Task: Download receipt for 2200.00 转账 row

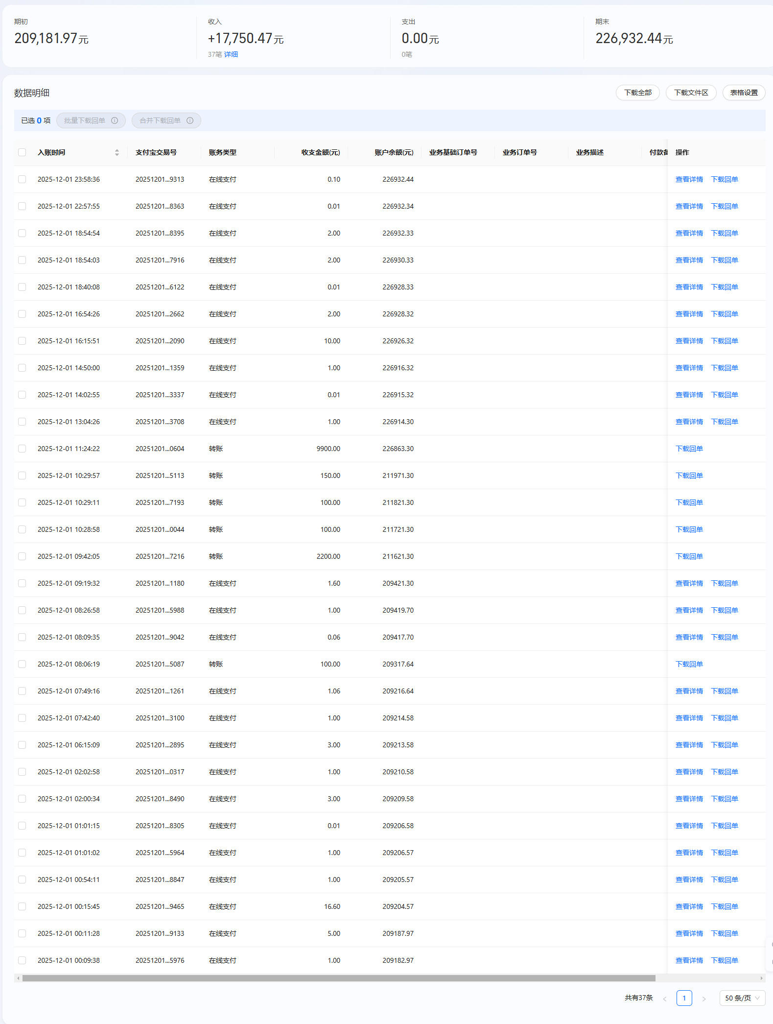Action: 689,556
